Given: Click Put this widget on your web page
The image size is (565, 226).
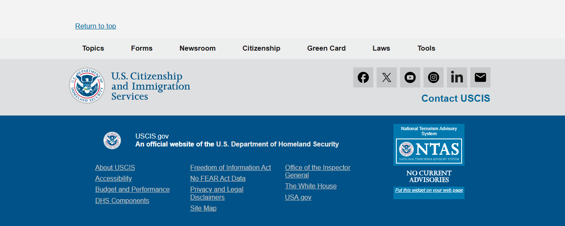Looking at the screenshot, I should pyautogui.click(x=429, y=190).
